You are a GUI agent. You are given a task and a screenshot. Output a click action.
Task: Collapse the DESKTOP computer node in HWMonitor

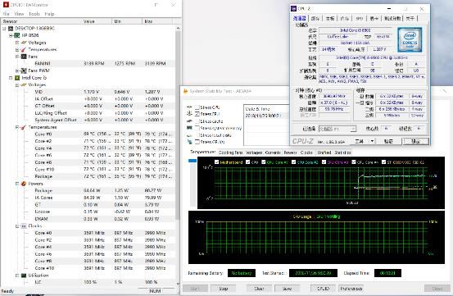pyautogui.click(x=4, y=29)
